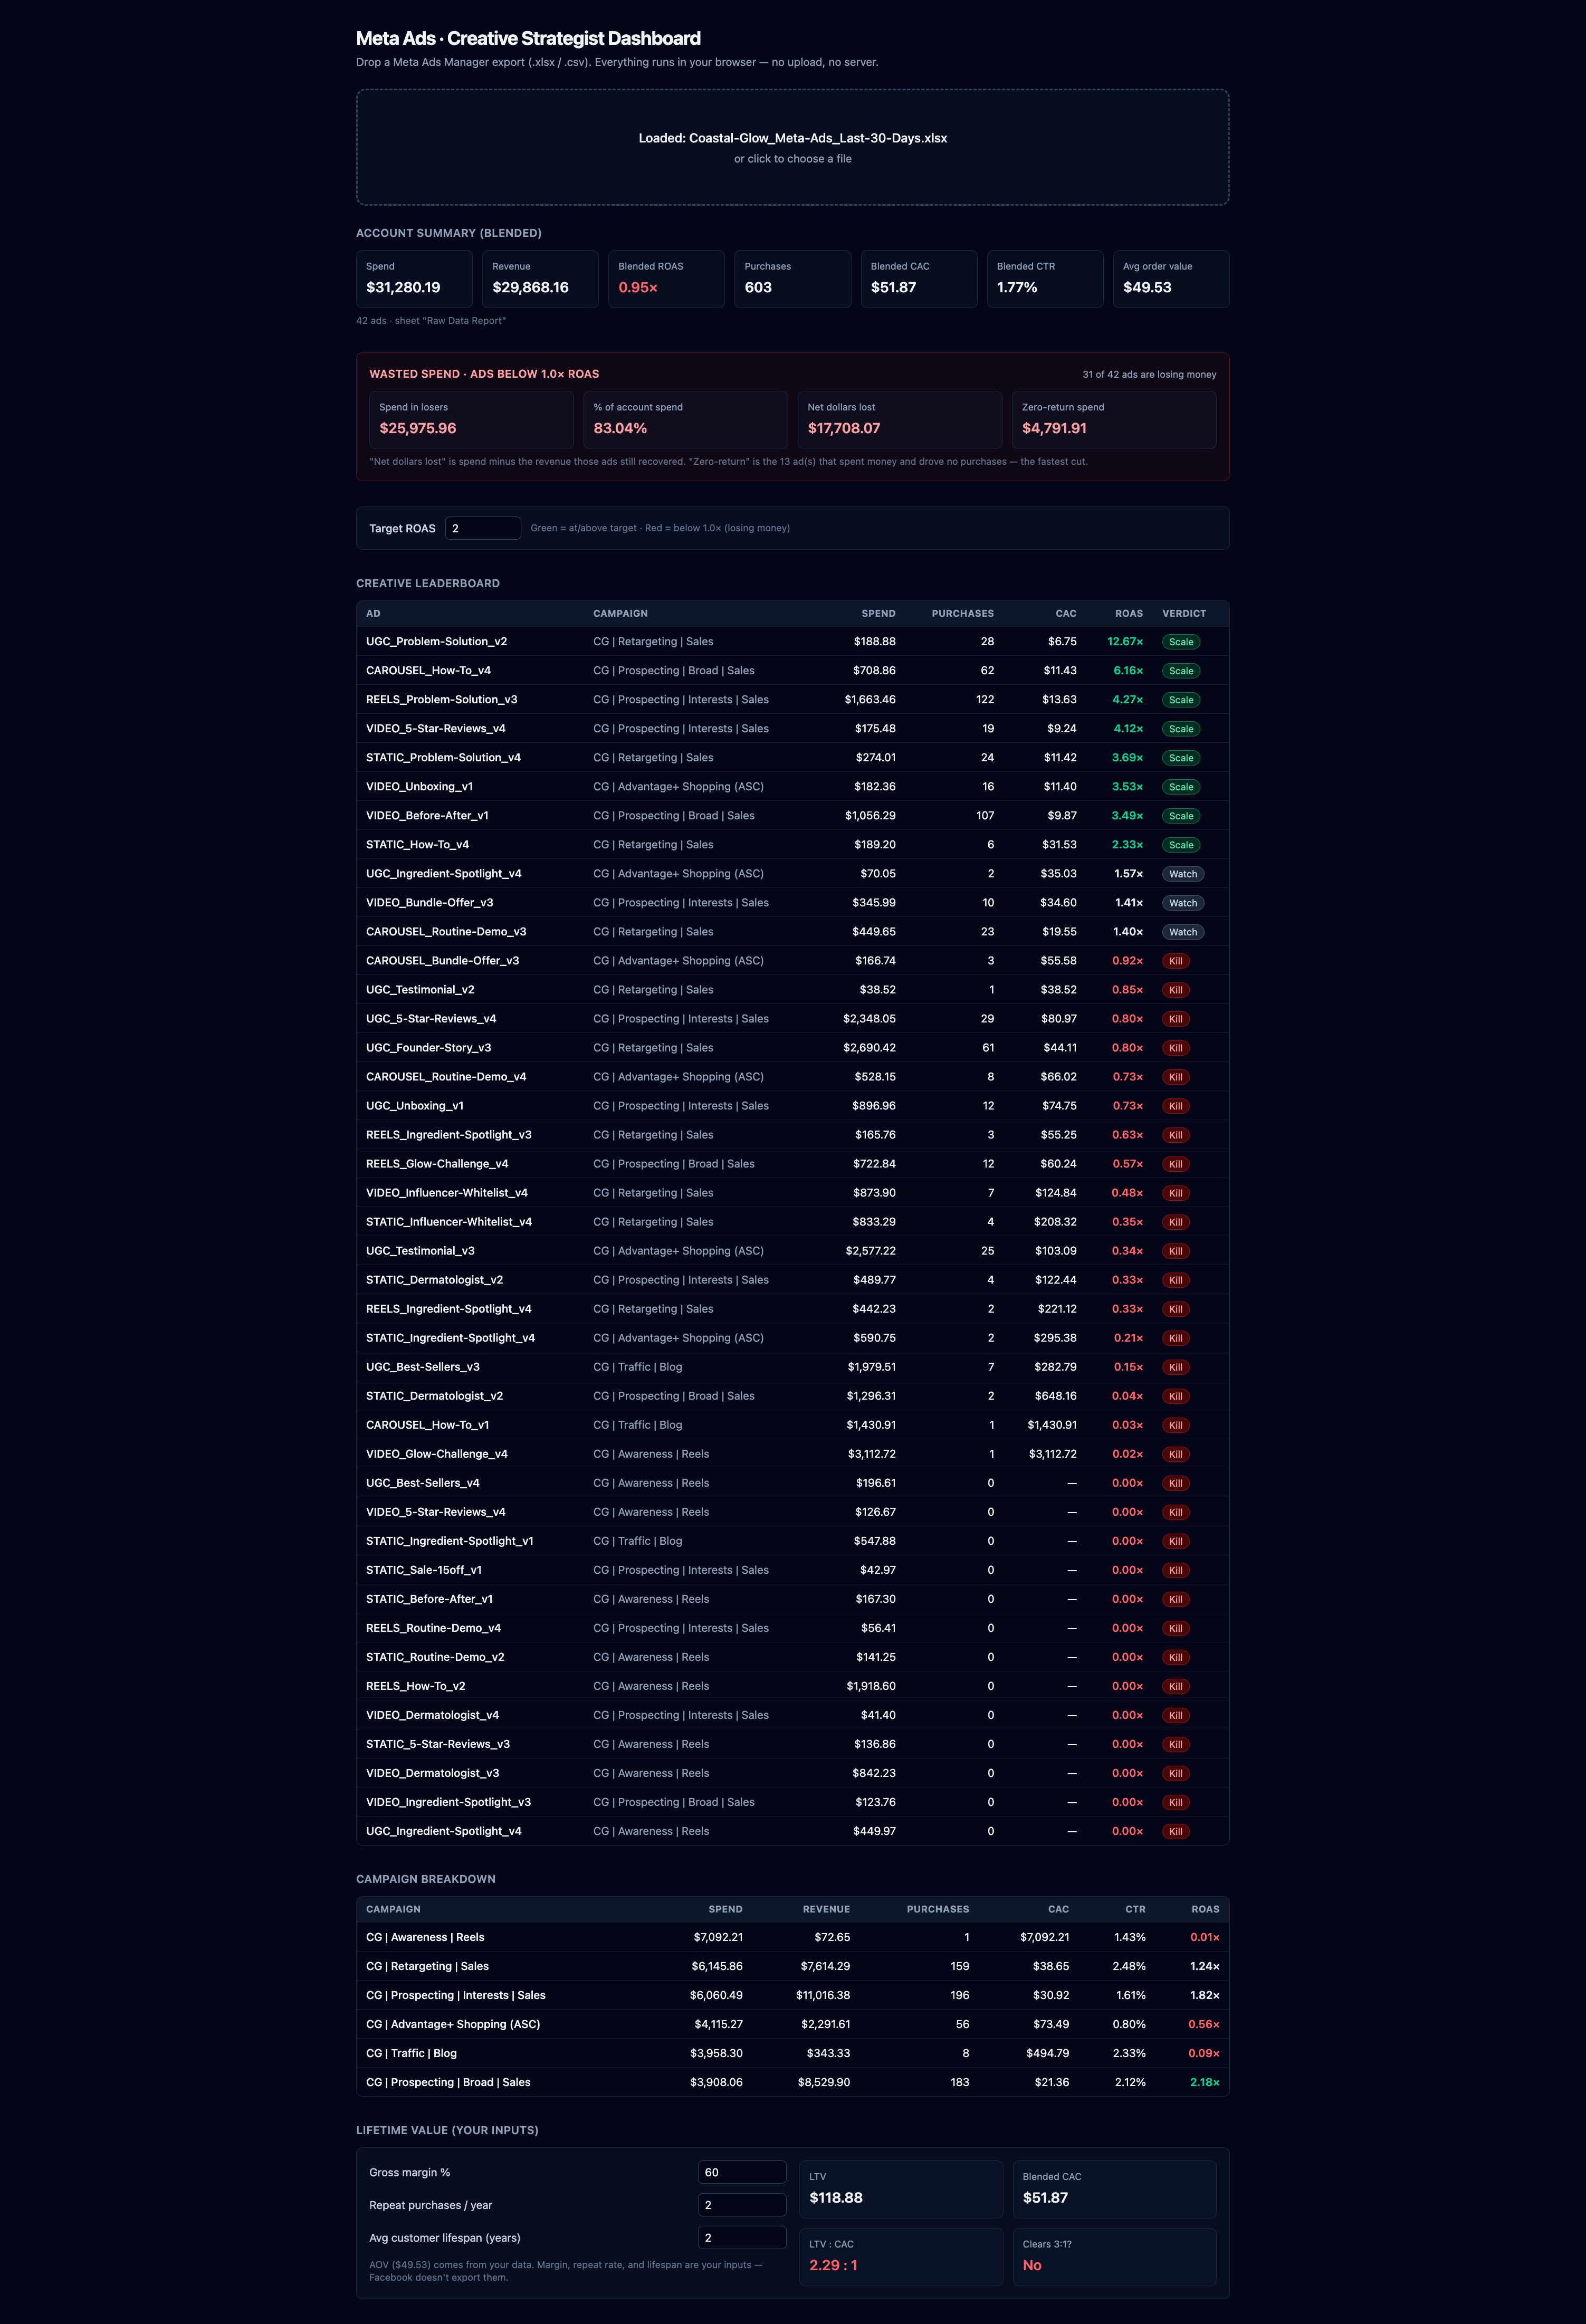The width and height of the screenshot is (1586, 2324).
Task: Click the Avg customer lifespan input
Action: (742, 2238)
